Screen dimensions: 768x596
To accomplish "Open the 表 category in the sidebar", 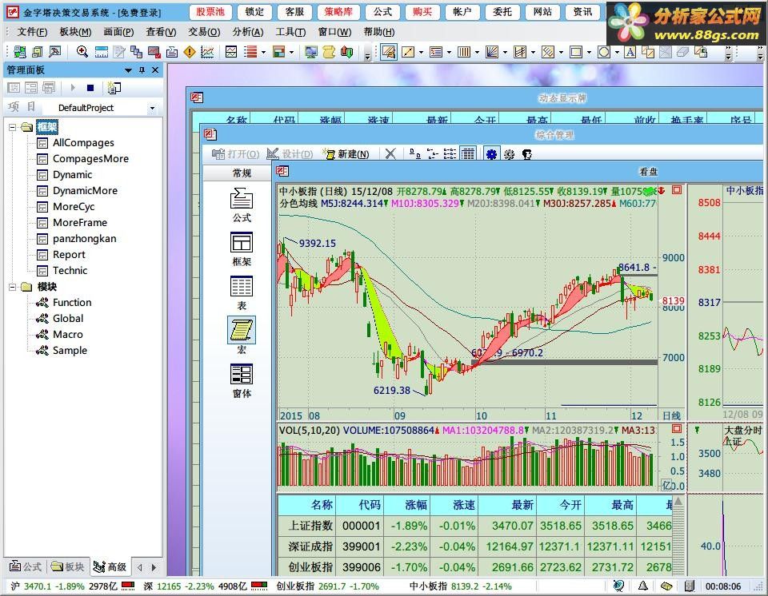I will [x=242, y=293].
